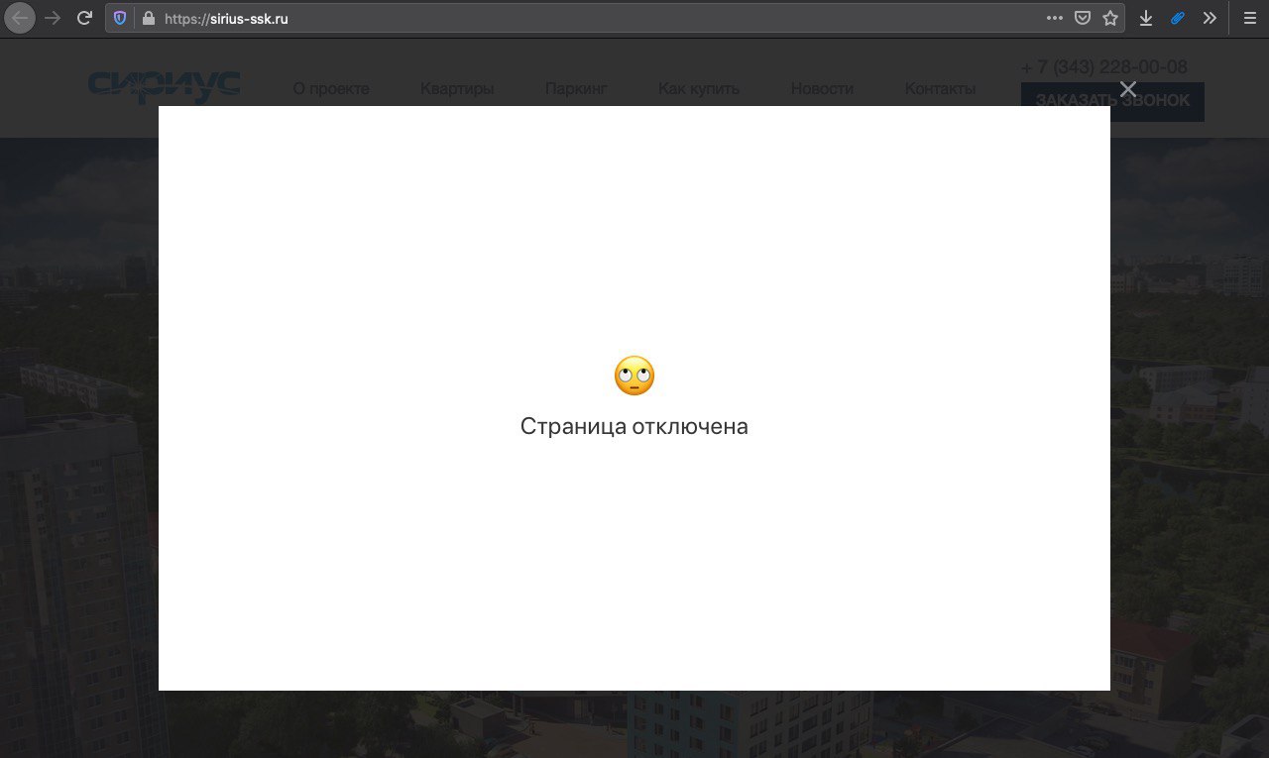Bookmark this page with star icon
The image size is (1269, 758).
pos(1110,18)
